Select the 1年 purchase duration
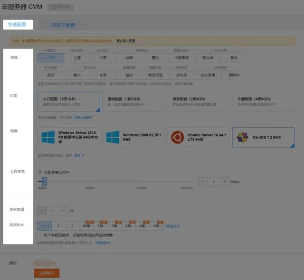 [100, 226]
